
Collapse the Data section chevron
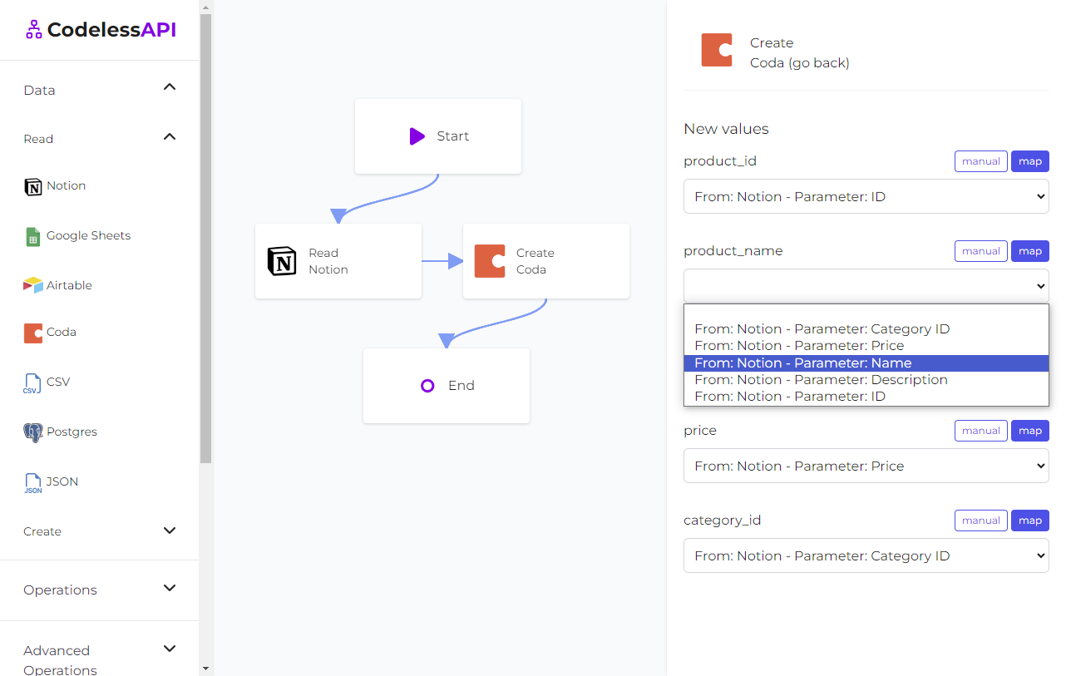pyautogui.click(x=170, y=86)
